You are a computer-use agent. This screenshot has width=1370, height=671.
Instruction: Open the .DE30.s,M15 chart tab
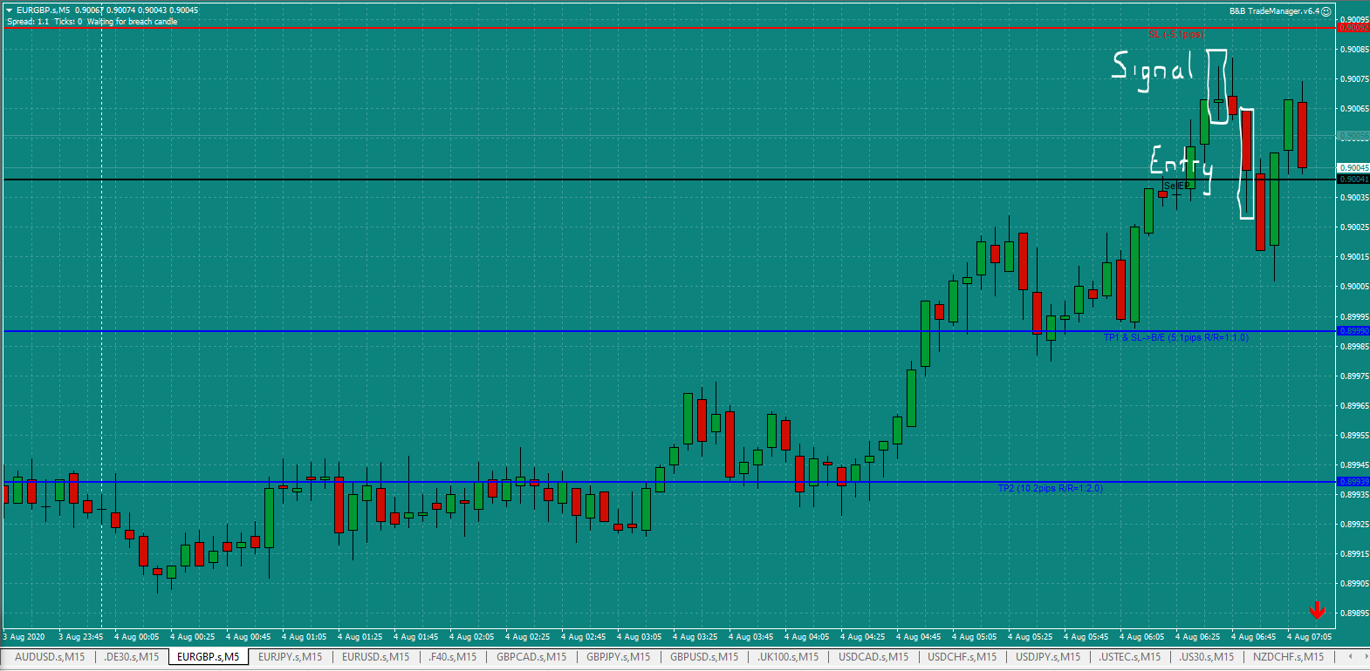(132, 657)
